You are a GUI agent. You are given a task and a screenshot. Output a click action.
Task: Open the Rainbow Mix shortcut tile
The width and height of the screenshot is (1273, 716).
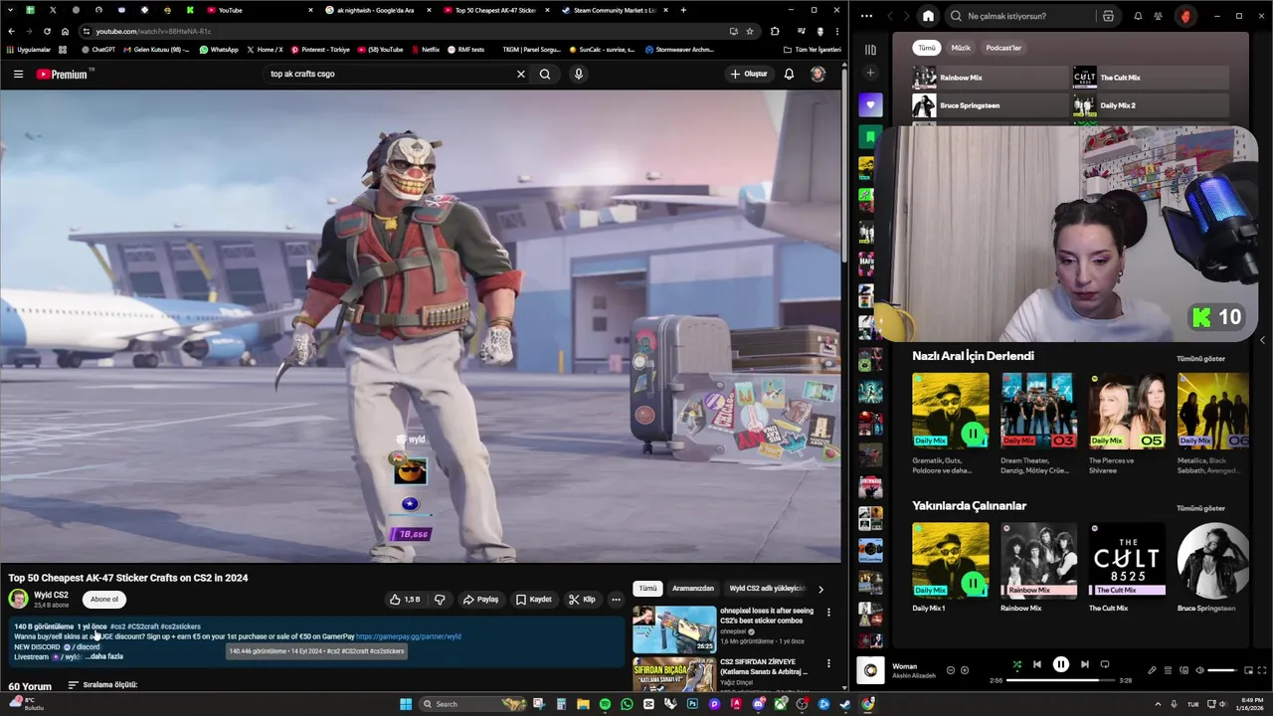point(990,78)
